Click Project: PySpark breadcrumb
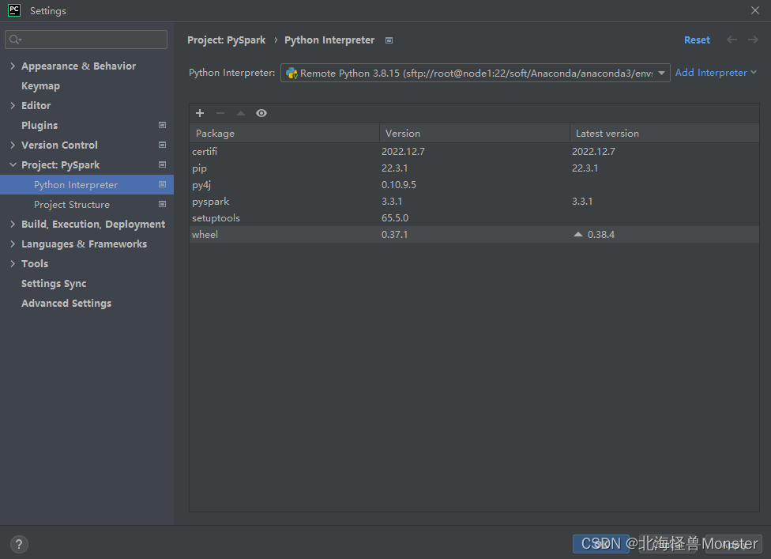 [x=226, y=40]
